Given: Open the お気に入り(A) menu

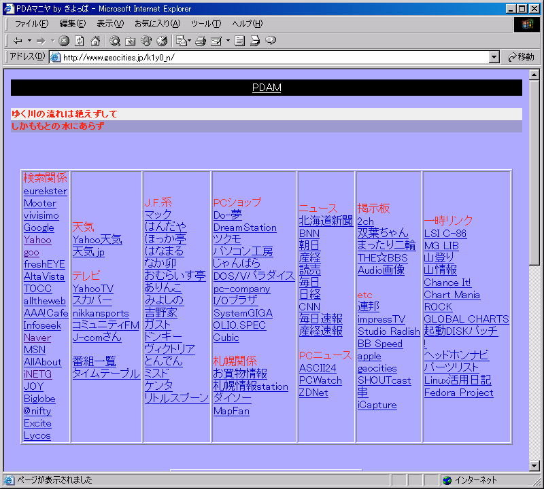Looking at the screenshot, I should pos(157,24).
